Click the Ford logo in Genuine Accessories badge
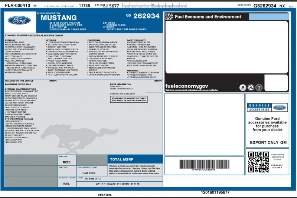 (x=280, y=108)
